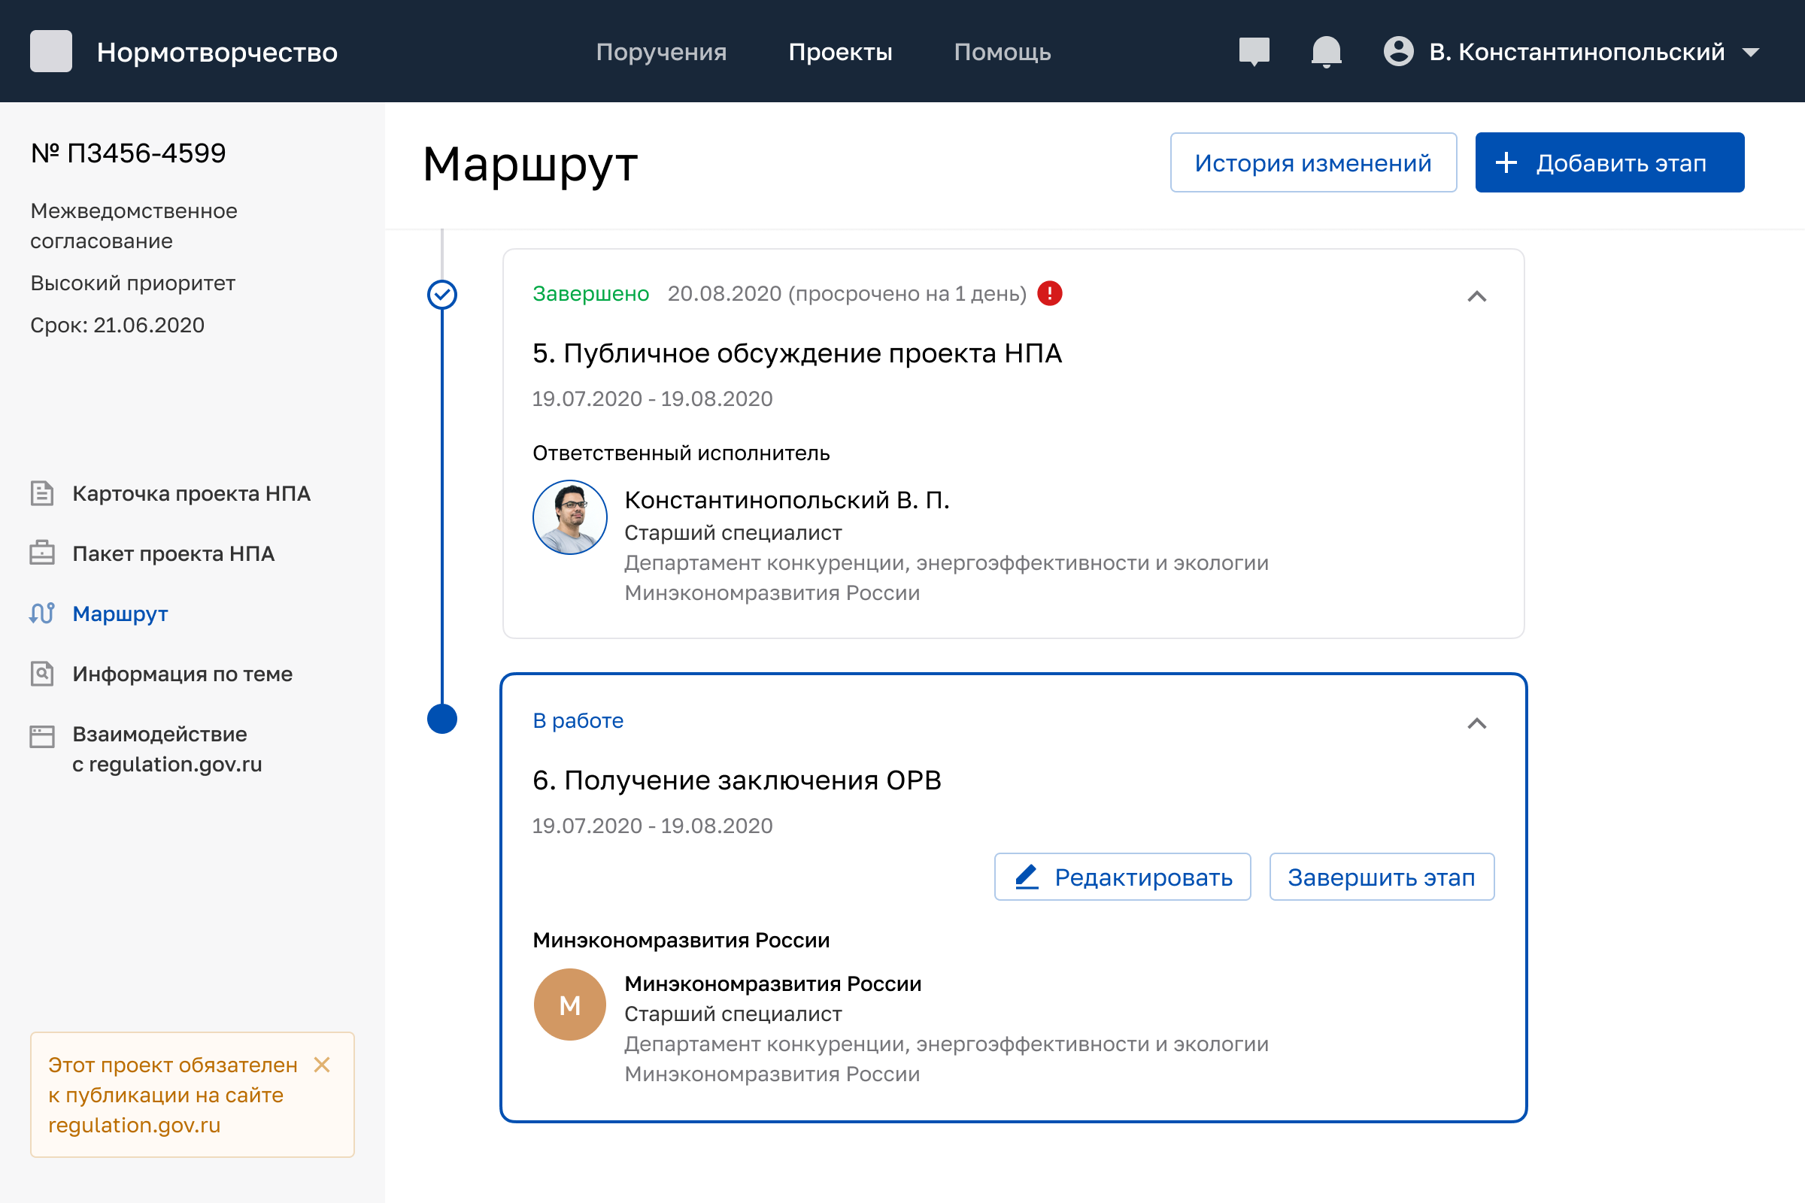Click the Редактировать button
This screenshot has height=1203, width=1805.
[1123, 877]
